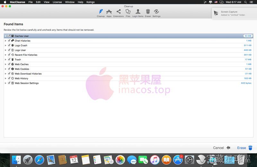257x167 pixels.
Task: Click the Erase button
Action: pyautogui.click(x=245, y=148)
